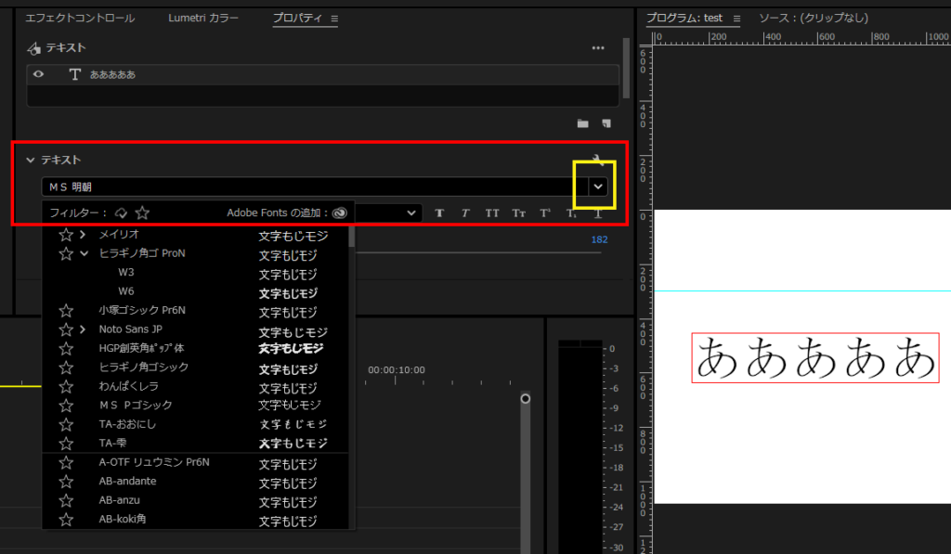Enable all caps text style
The height and width of the screenshot is (554, 951).
[492, 213]
